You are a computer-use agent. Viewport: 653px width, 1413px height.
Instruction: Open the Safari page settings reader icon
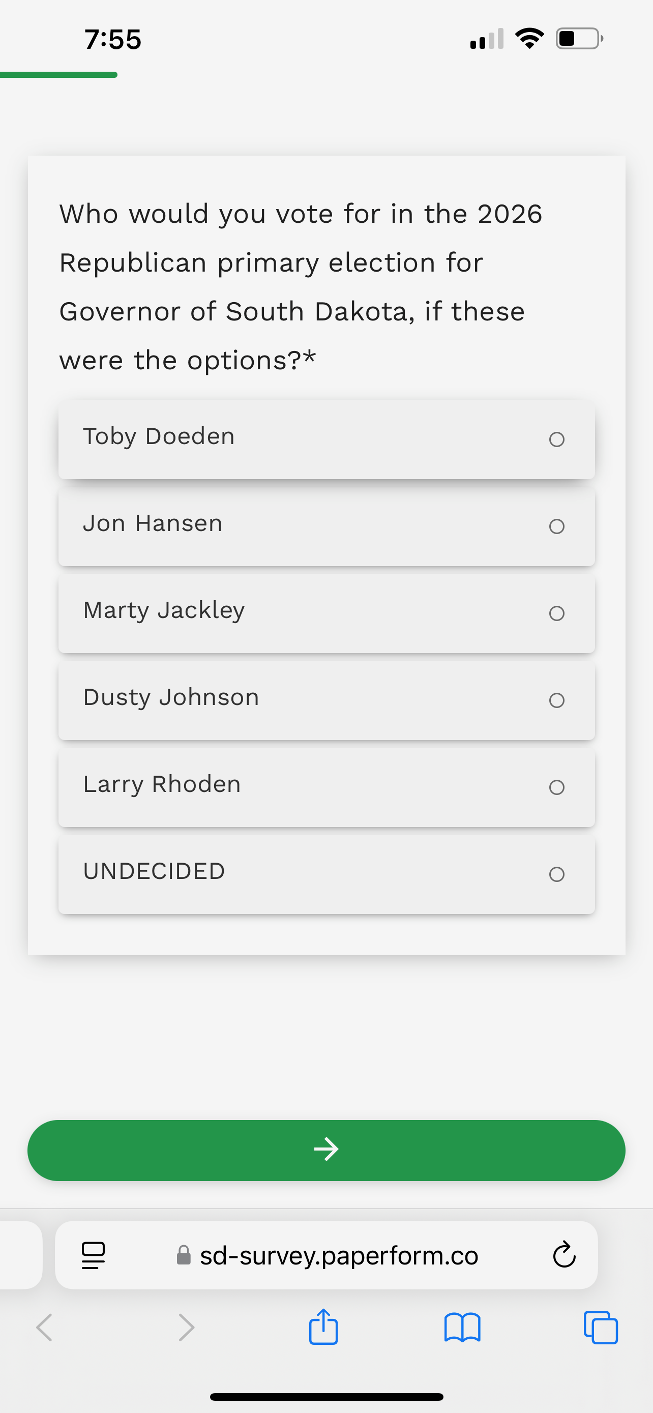click(x=93, y=1255)
